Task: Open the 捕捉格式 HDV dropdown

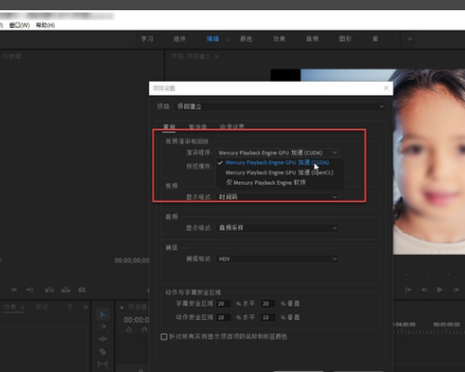Action: coord(277,259)
